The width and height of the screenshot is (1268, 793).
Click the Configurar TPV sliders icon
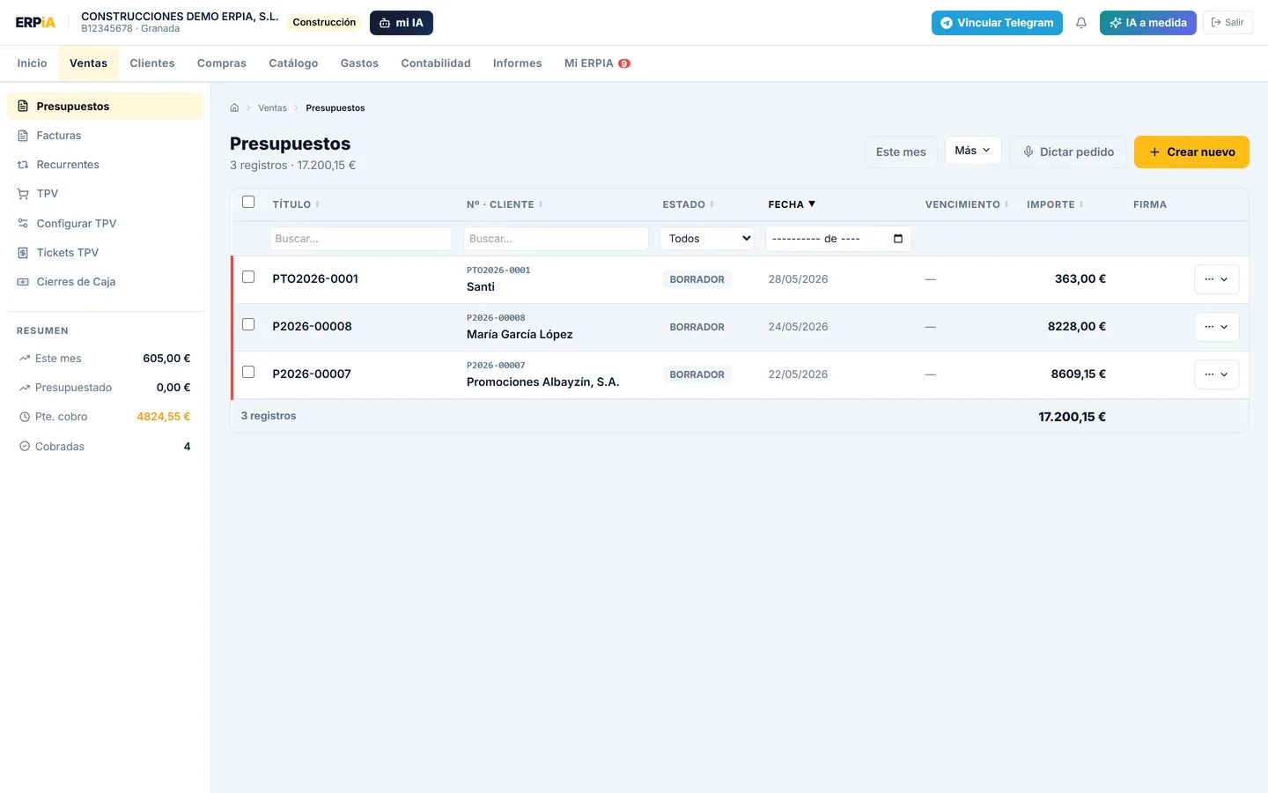[x=23, y=224]
